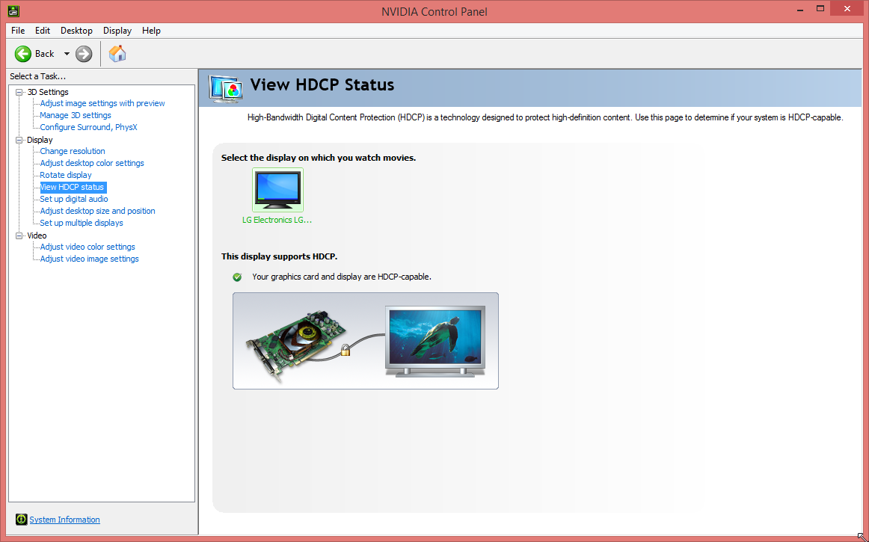Open the Display menu
The width and height of the screenshot is (869, 542).
tap(117, 31)
